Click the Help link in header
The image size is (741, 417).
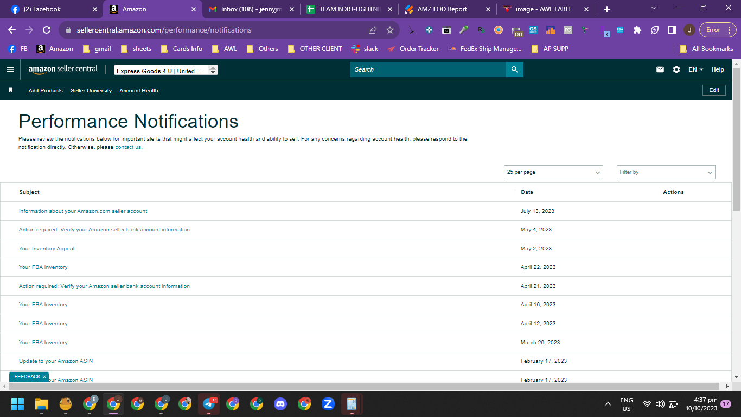coord(718,69)
